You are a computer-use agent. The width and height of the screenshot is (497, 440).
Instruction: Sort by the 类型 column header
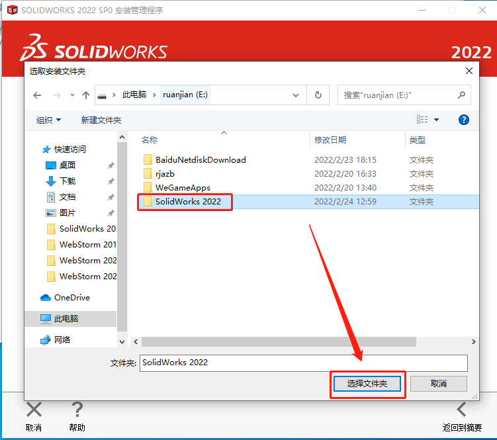[417, 140]
